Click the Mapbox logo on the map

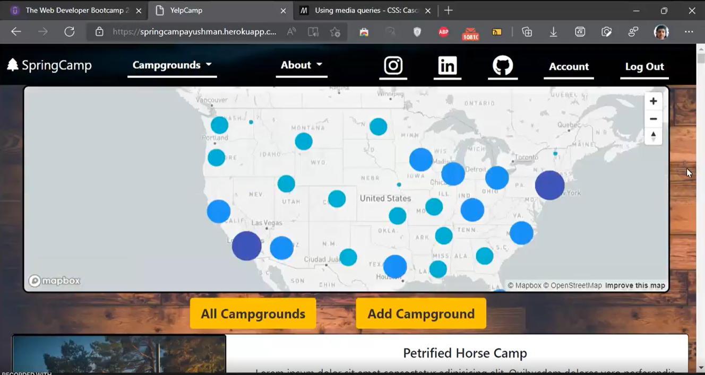tap(55, 281)
